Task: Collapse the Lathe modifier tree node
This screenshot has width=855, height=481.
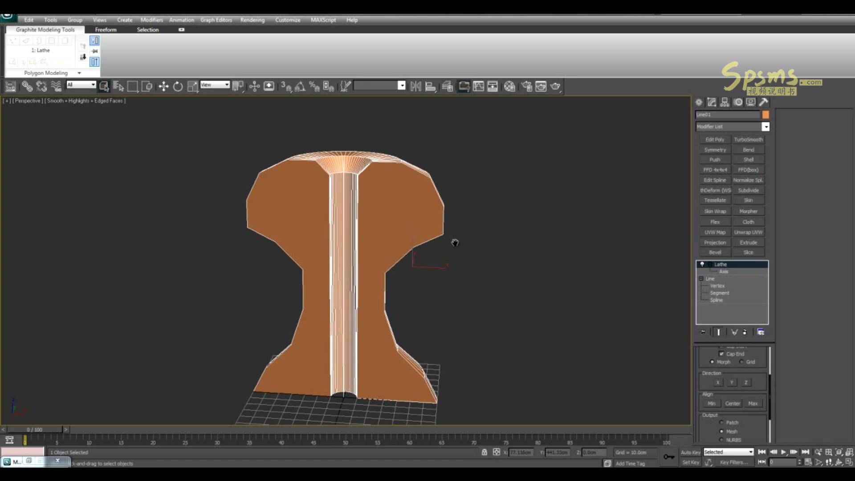Action: point(710,264)
